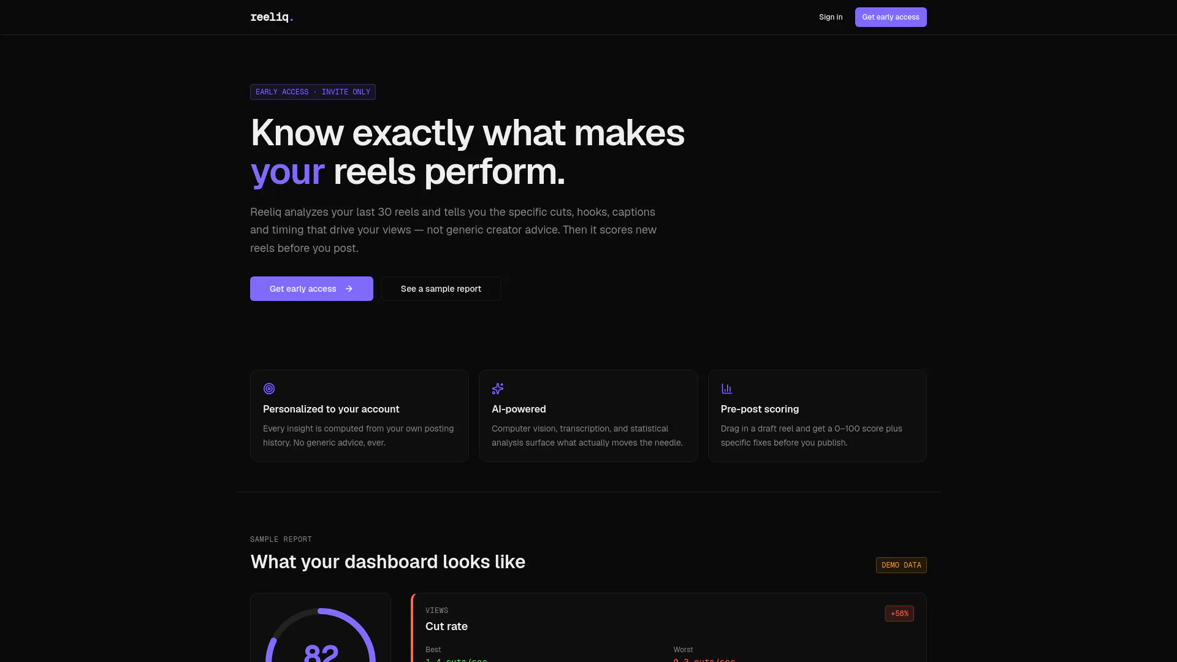
Task: Click header Get early access button
Action: pos(891,17)
